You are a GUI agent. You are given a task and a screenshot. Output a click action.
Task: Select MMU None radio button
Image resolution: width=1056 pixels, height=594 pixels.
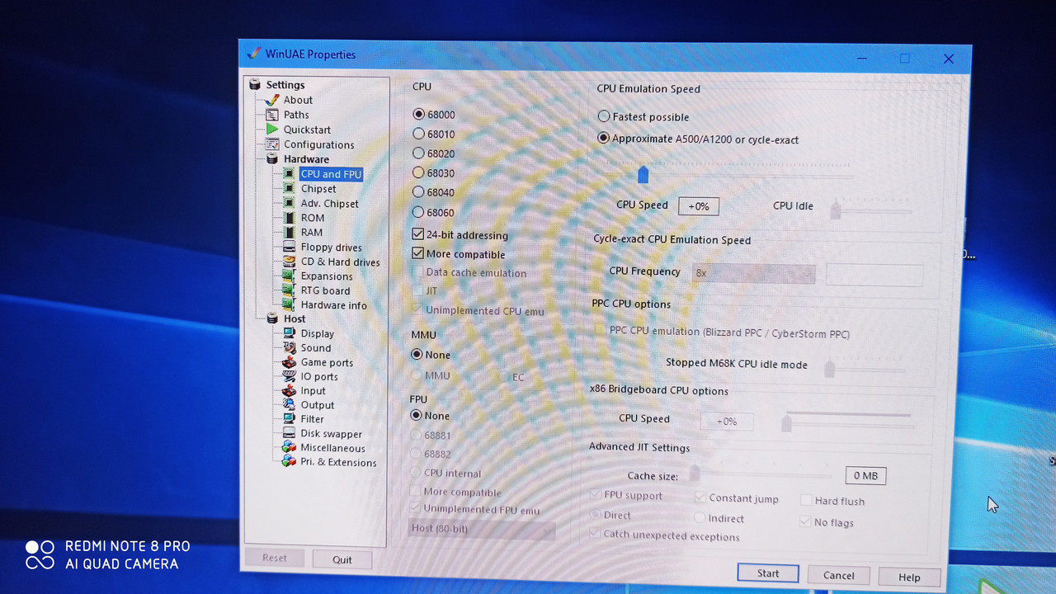pyautogui.click(x=417, y=355)
